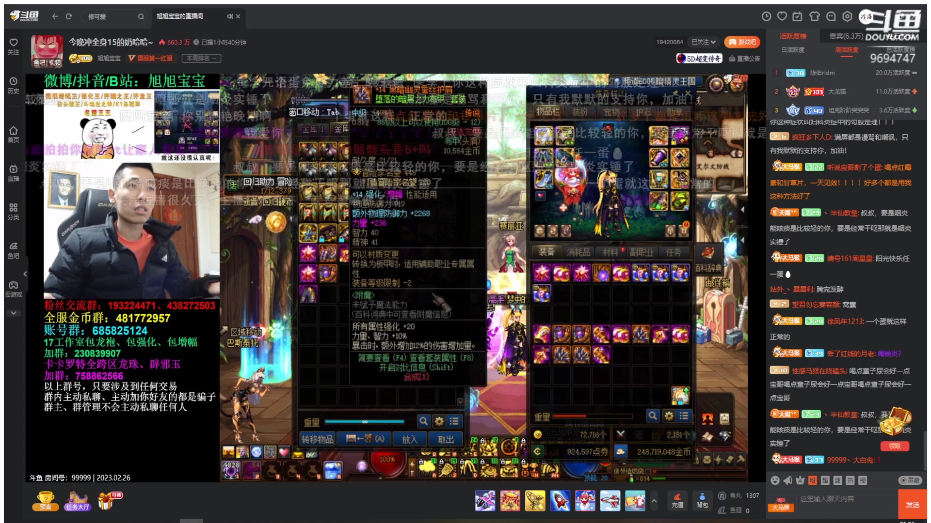Viewport: 931px width, 523px height.
Task: Toggle the 梗 meme chat option
Action: 863,480
